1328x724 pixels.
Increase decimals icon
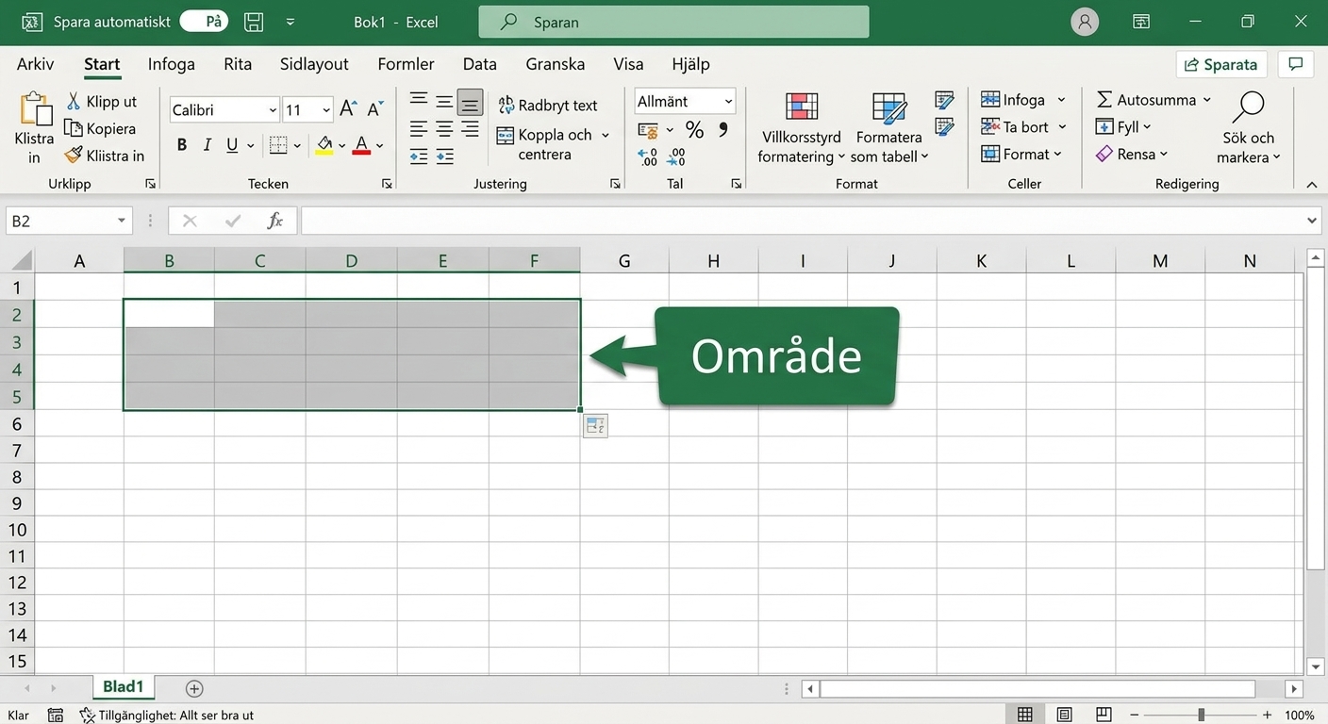[x=648, y=156]
